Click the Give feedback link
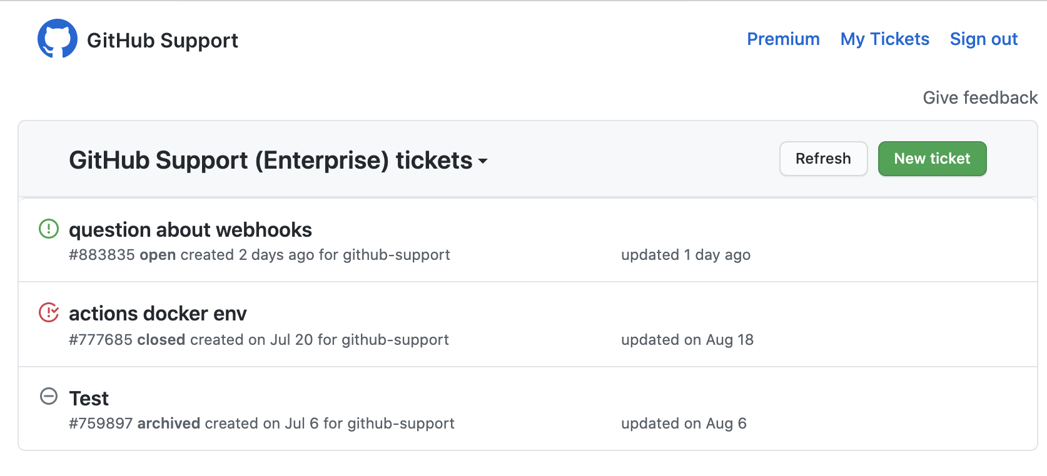The width and height of the screenshot is (1047, 476). tap(980, 97)
